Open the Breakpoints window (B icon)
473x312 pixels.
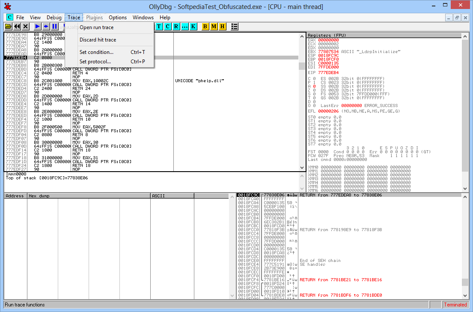(205, 27)
